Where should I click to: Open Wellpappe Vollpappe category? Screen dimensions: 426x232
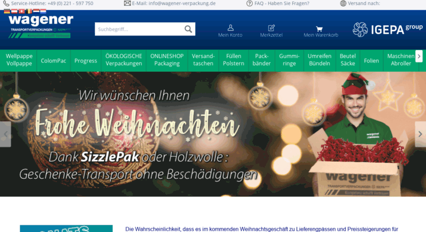pyautogui.click(x=19, y=60)
